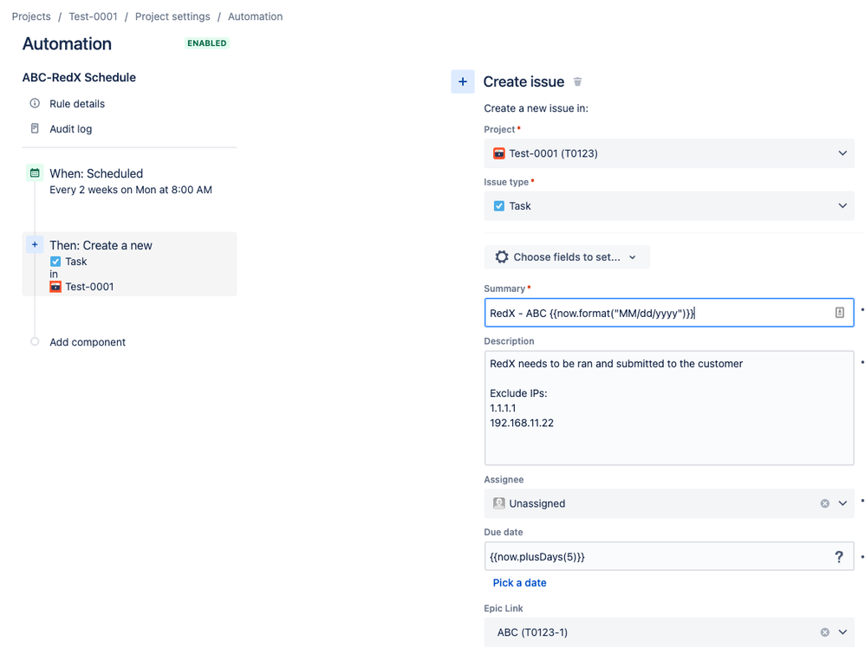Viewport: 865px width, 648px height.
Task: Expand the Issue type dropdown chevron
Action: pos(842,205)
